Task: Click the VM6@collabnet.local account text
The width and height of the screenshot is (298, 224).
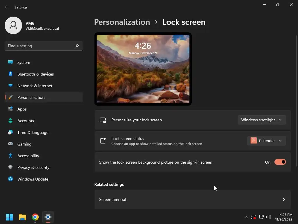Action: point(42,29)
